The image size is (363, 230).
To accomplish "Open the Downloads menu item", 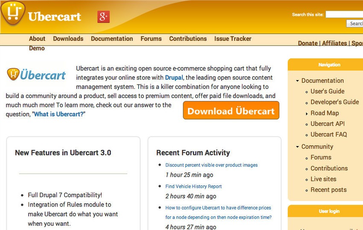I will click(68, 39).
